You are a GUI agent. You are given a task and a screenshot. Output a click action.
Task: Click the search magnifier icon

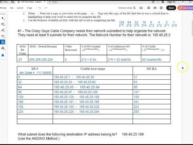pos(134,8)
